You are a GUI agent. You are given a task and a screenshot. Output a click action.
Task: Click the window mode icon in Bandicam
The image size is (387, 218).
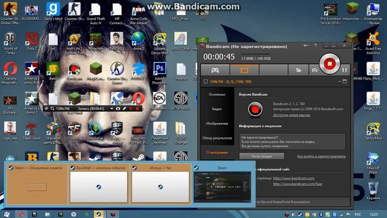[x=345, y=81]
